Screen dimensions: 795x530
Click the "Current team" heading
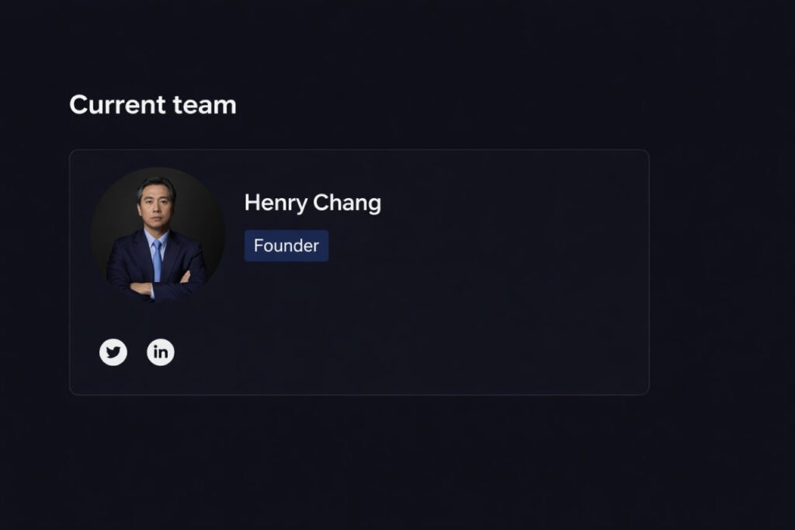(x=153, y=104)
